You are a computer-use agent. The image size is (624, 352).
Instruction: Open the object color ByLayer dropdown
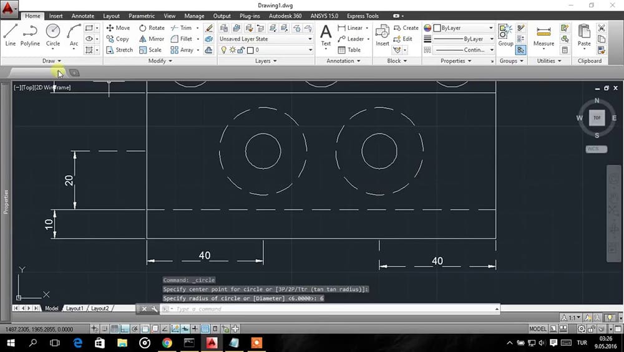pos(464,28)
